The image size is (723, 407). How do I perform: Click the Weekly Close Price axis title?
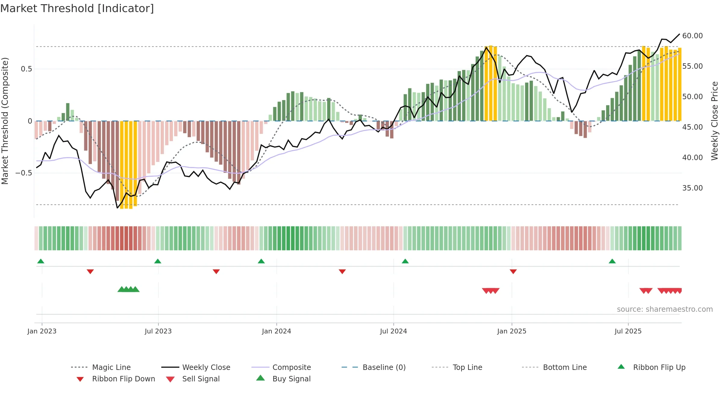coord(715,121)
